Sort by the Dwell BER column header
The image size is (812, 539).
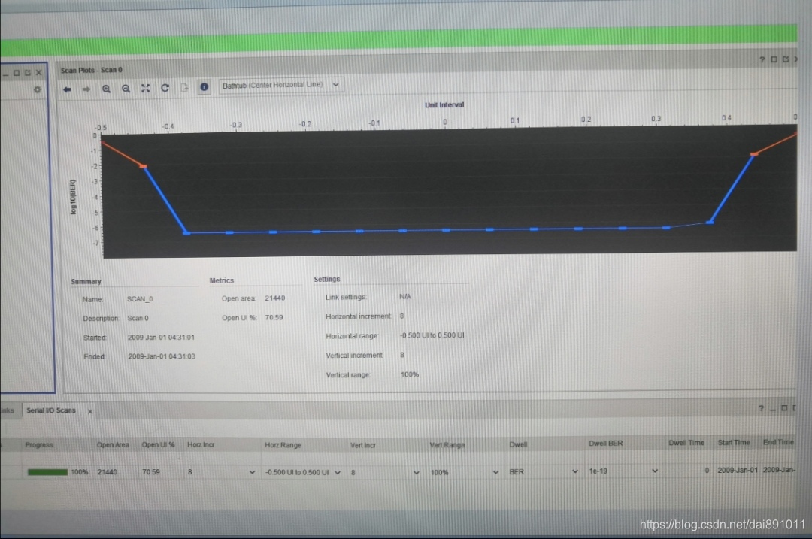coord(605,444)
